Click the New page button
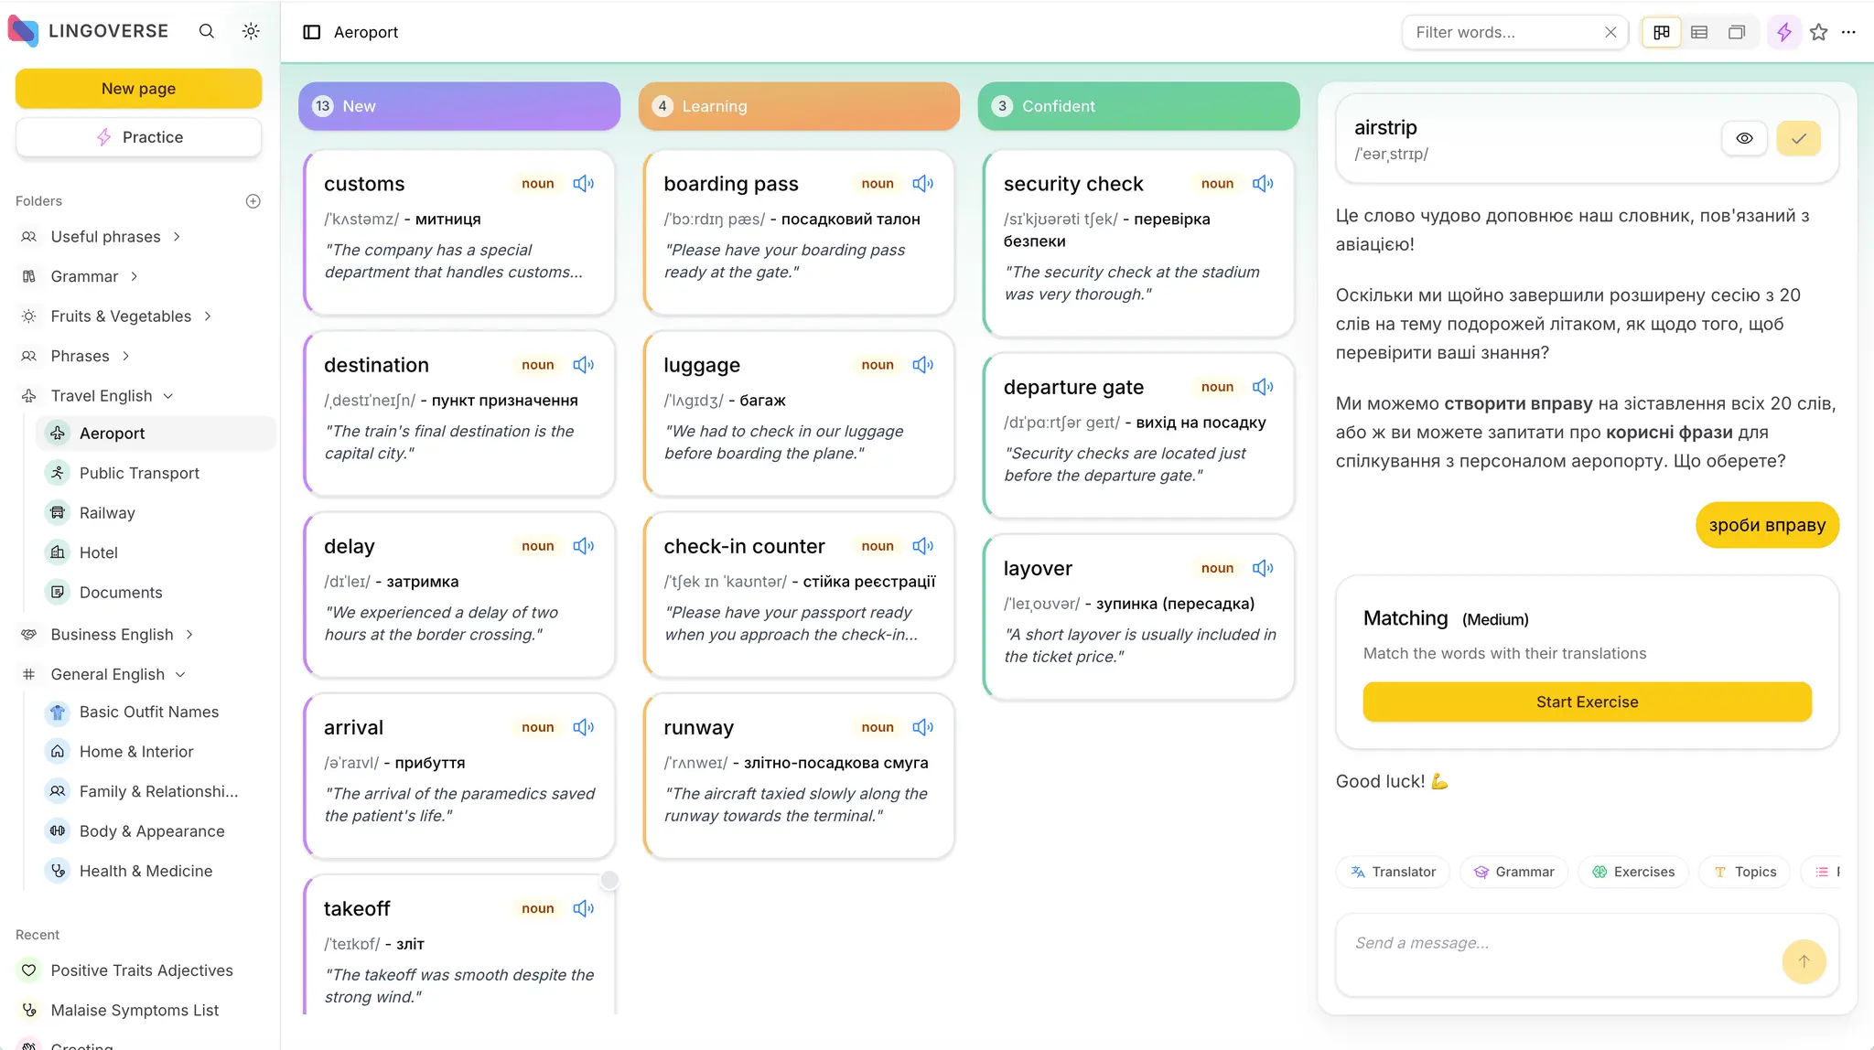 click(x=138, y=89)
